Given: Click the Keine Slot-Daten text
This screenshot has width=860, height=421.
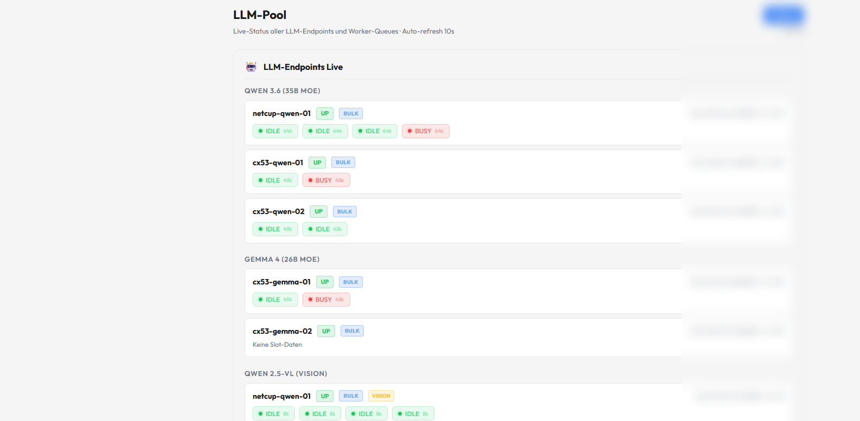Looking at the screenshot, I should click(277, 345).
